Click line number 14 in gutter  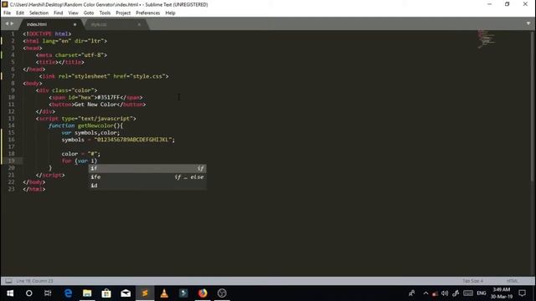tap(11, 125)
